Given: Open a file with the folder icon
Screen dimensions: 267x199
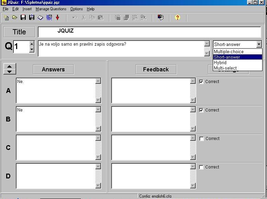Looking at the screenshot, I should click(15, 17).
